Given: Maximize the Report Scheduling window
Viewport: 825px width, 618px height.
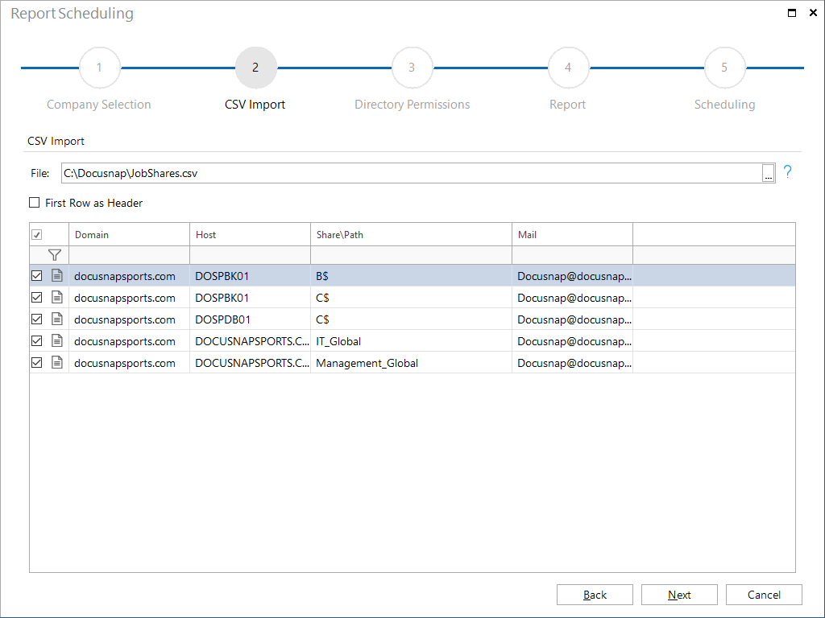Looking at the screenshot, I should (x=791, y=13).
